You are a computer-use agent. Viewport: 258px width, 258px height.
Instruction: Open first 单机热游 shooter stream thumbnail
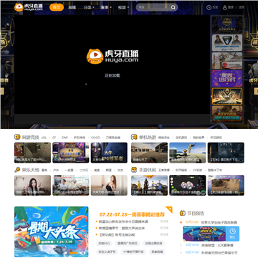pyautogui.click(x=149, y=153)
